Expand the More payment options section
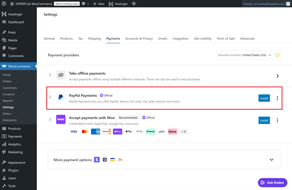The height and width of the screenshot is (190, 292). click(x=271, y=159)
